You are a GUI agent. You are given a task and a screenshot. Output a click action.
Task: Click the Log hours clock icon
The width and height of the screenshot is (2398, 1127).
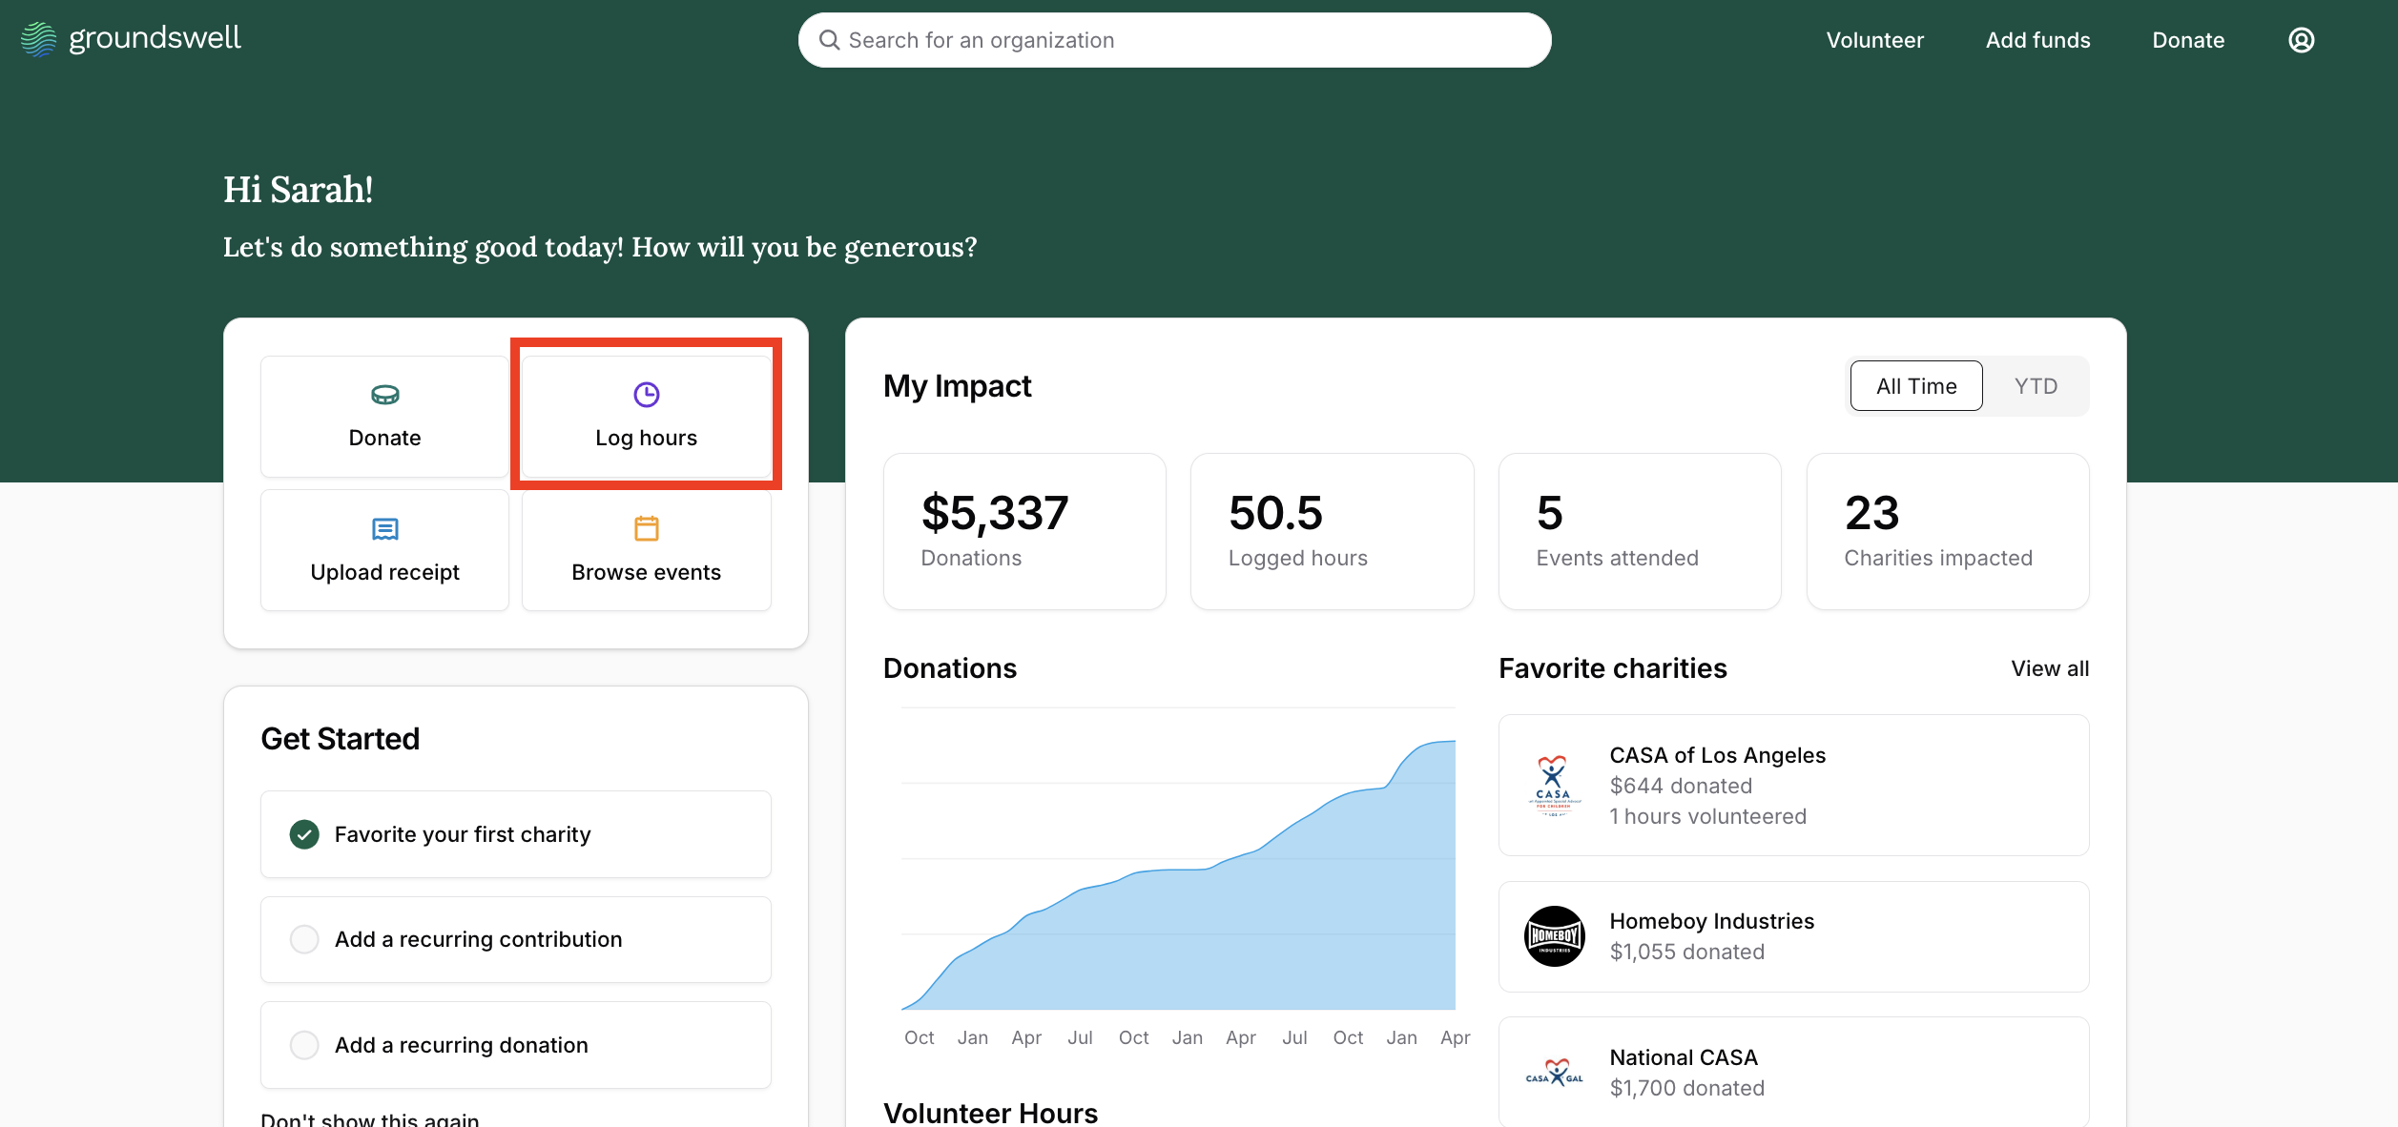646,395
